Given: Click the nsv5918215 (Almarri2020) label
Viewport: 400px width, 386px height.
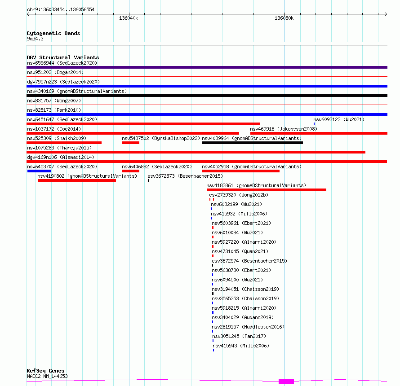Looking at the screenshot, I should click(244, 308).
